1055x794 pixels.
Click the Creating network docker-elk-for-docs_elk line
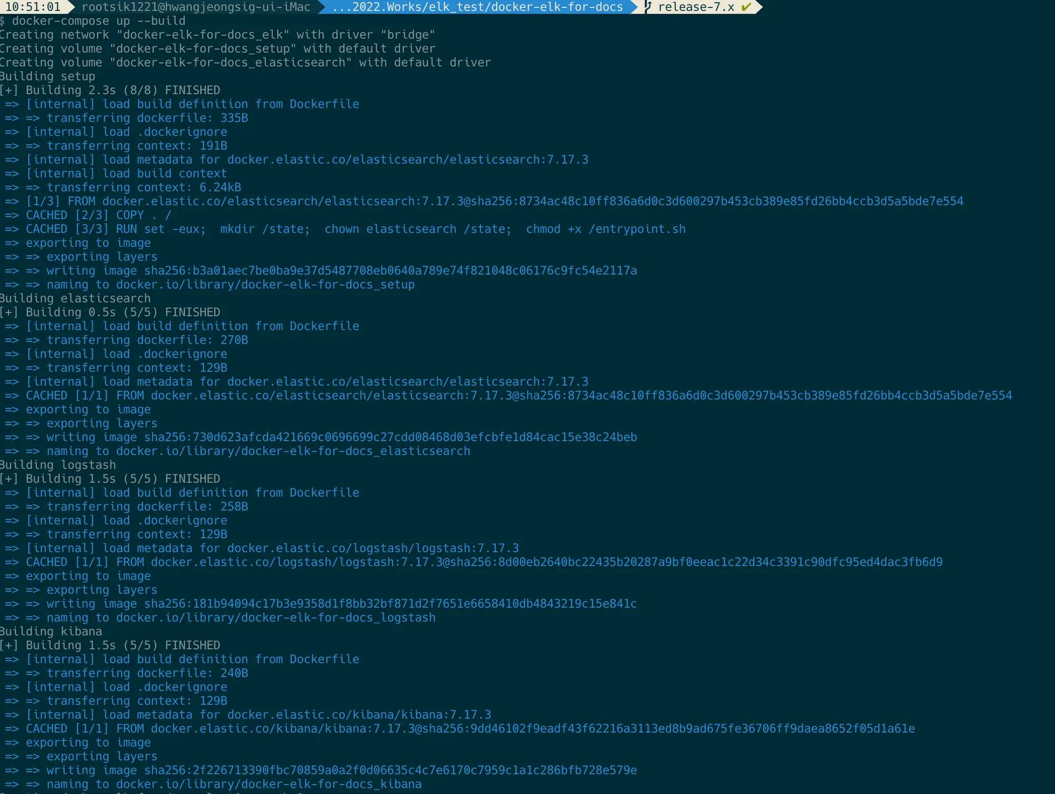tap(217, 35)
